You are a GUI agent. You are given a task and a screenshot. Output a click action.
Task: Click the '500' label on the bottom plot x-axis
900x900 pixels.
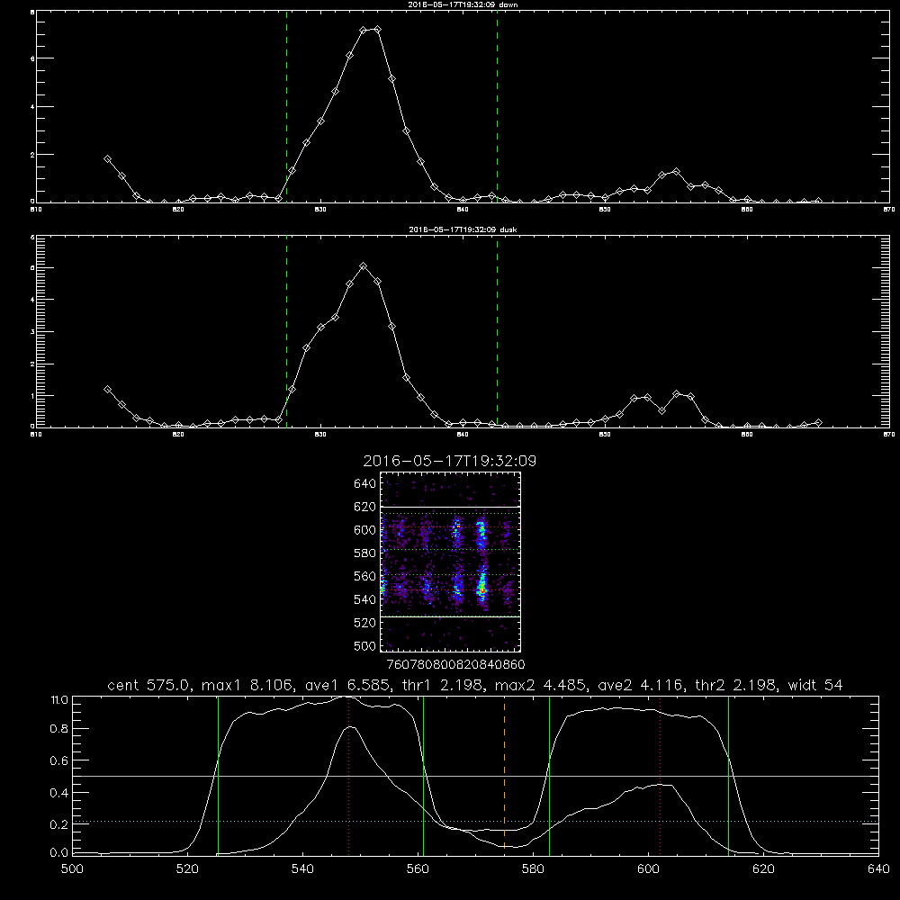click(72, 869)
